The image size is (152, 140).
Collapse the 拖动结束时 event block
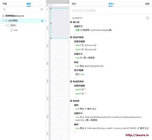click(x=71, y=82)
